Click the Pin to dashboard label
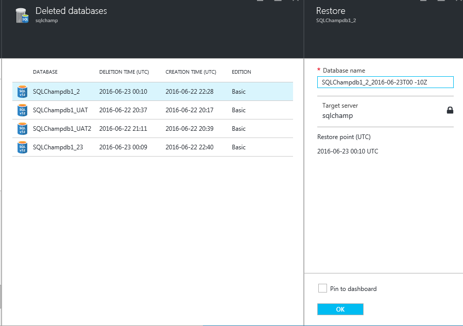The image size is (463, 326). pos(353,289)
